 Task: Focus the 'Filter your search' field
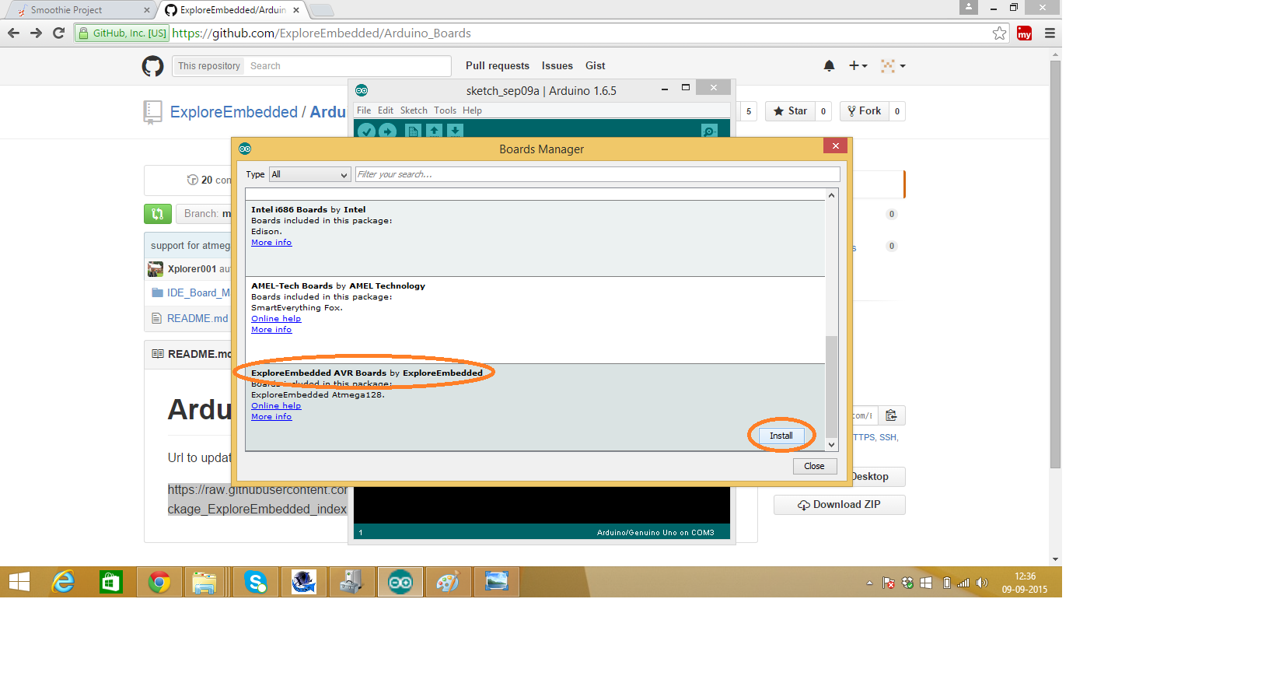point(597,174)
